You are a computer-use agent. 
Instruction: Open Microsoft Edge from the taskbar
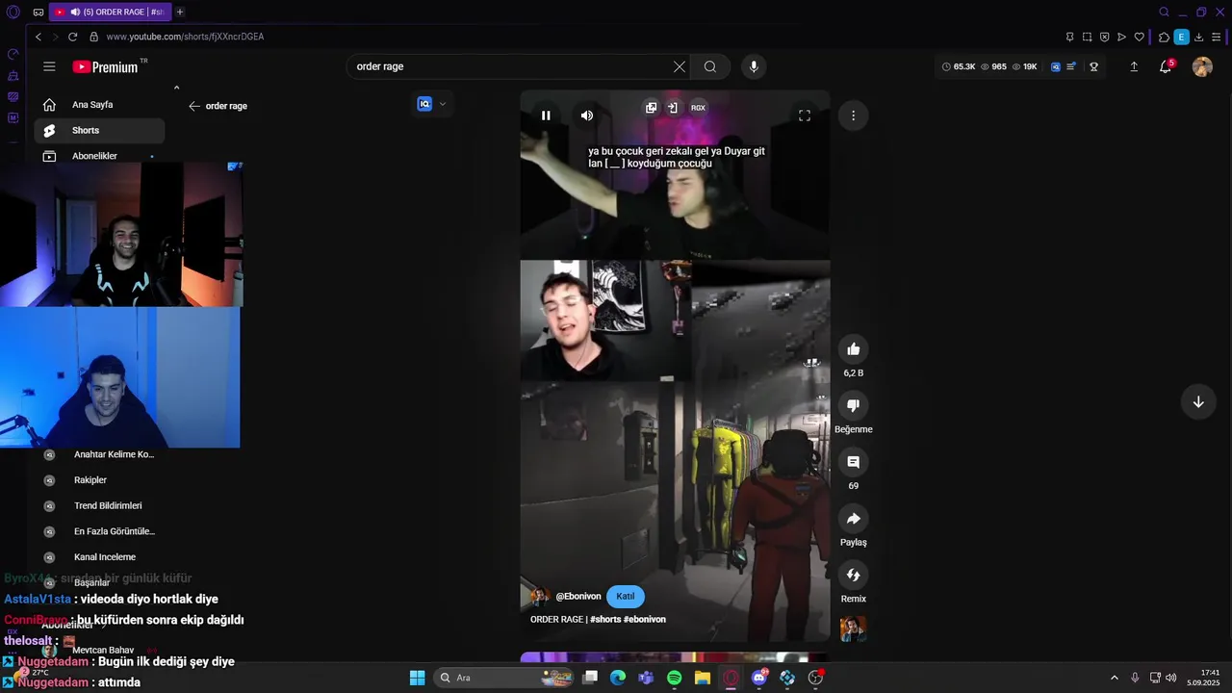618,678
